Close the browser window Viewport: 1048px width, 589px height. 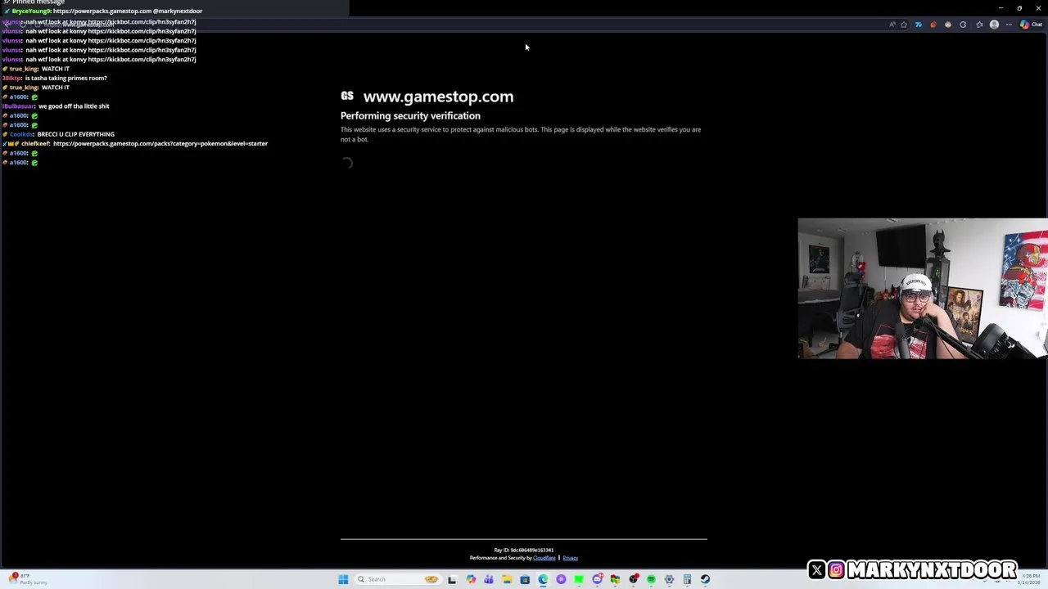pyautogui.click(x=1038, y=8)
